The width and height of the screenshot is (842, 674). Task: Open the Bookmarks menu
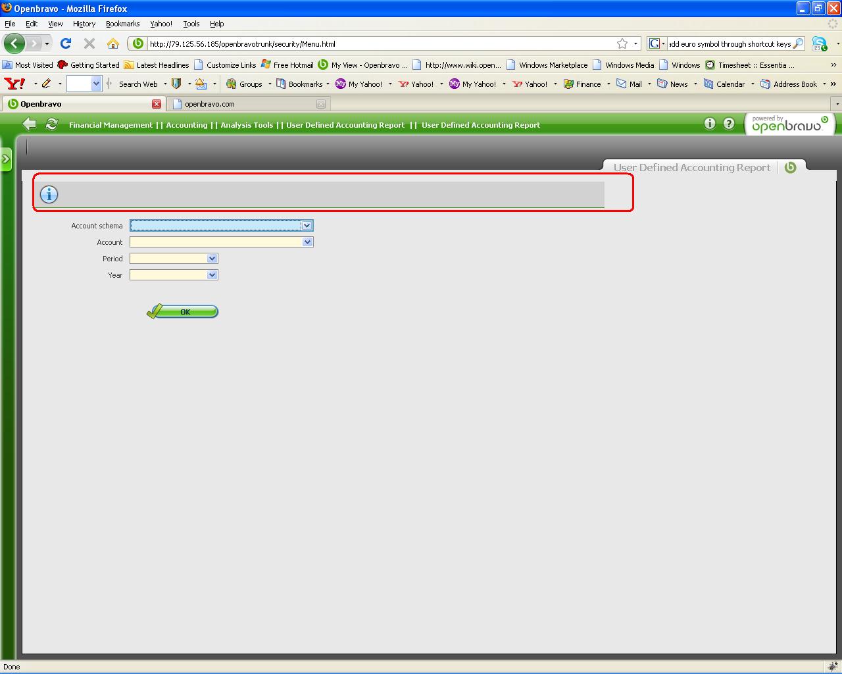tap(123, 23)
